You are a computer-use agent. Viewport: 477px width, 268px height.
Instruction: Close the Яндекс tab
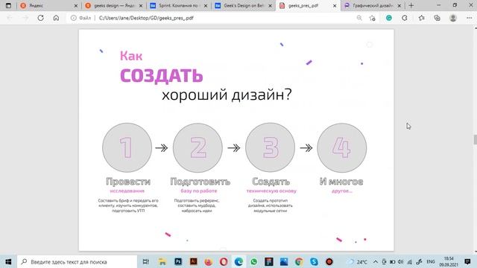(x=76, y=5)
